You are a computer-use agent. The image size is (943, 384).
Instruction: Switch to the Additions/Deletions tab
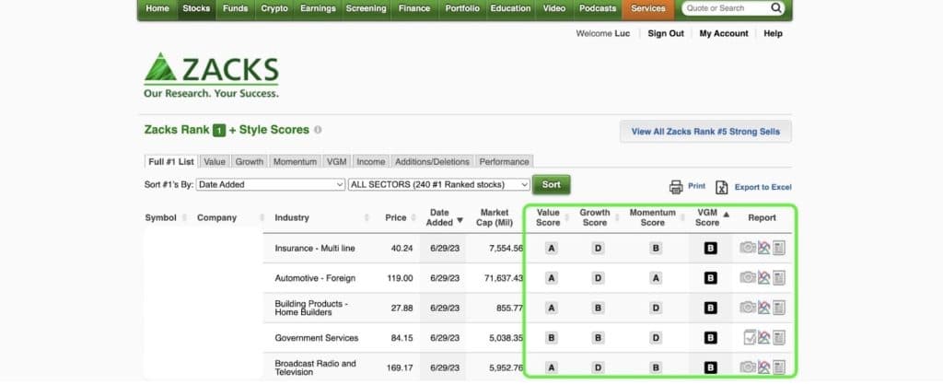pos(433,162)
